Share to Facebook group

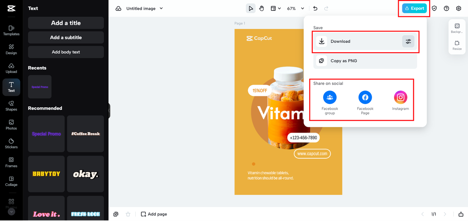click(330, 102)
